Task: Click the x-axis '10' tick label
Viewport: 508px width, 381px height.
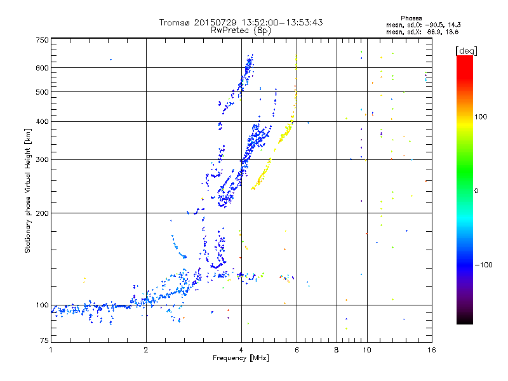Action: click(x=367, y=350)
